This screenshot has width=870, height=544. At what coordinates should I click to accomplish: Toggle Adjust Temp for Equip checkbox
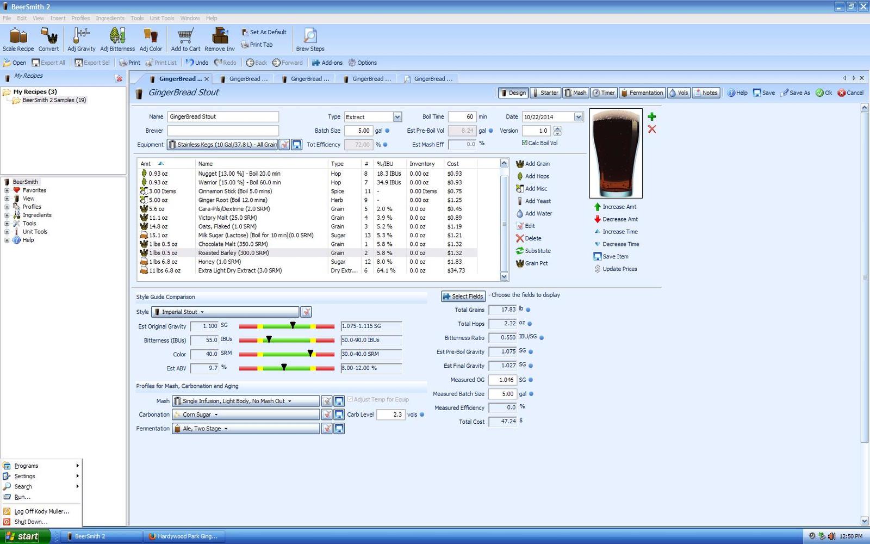pos(350,399)
